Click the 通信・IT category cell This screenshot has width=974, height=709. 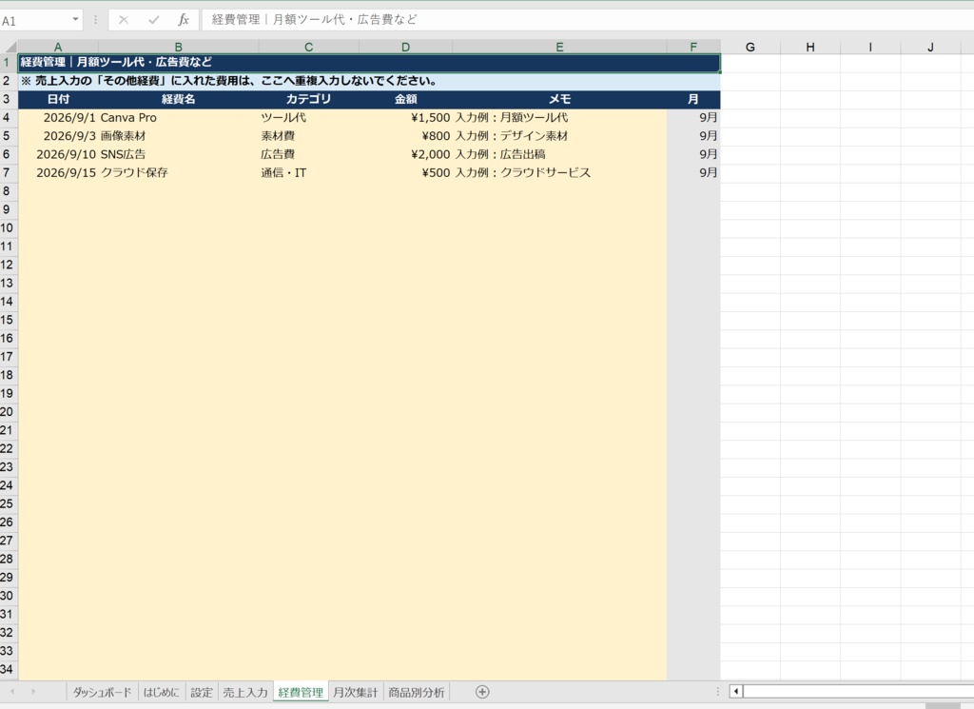point(309,173)
